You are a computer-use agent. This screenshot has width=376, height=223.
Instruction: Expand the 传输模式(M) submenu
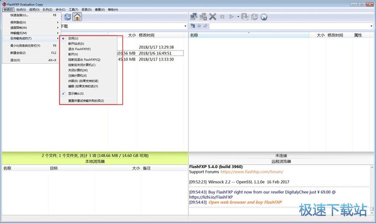[31, 33]
